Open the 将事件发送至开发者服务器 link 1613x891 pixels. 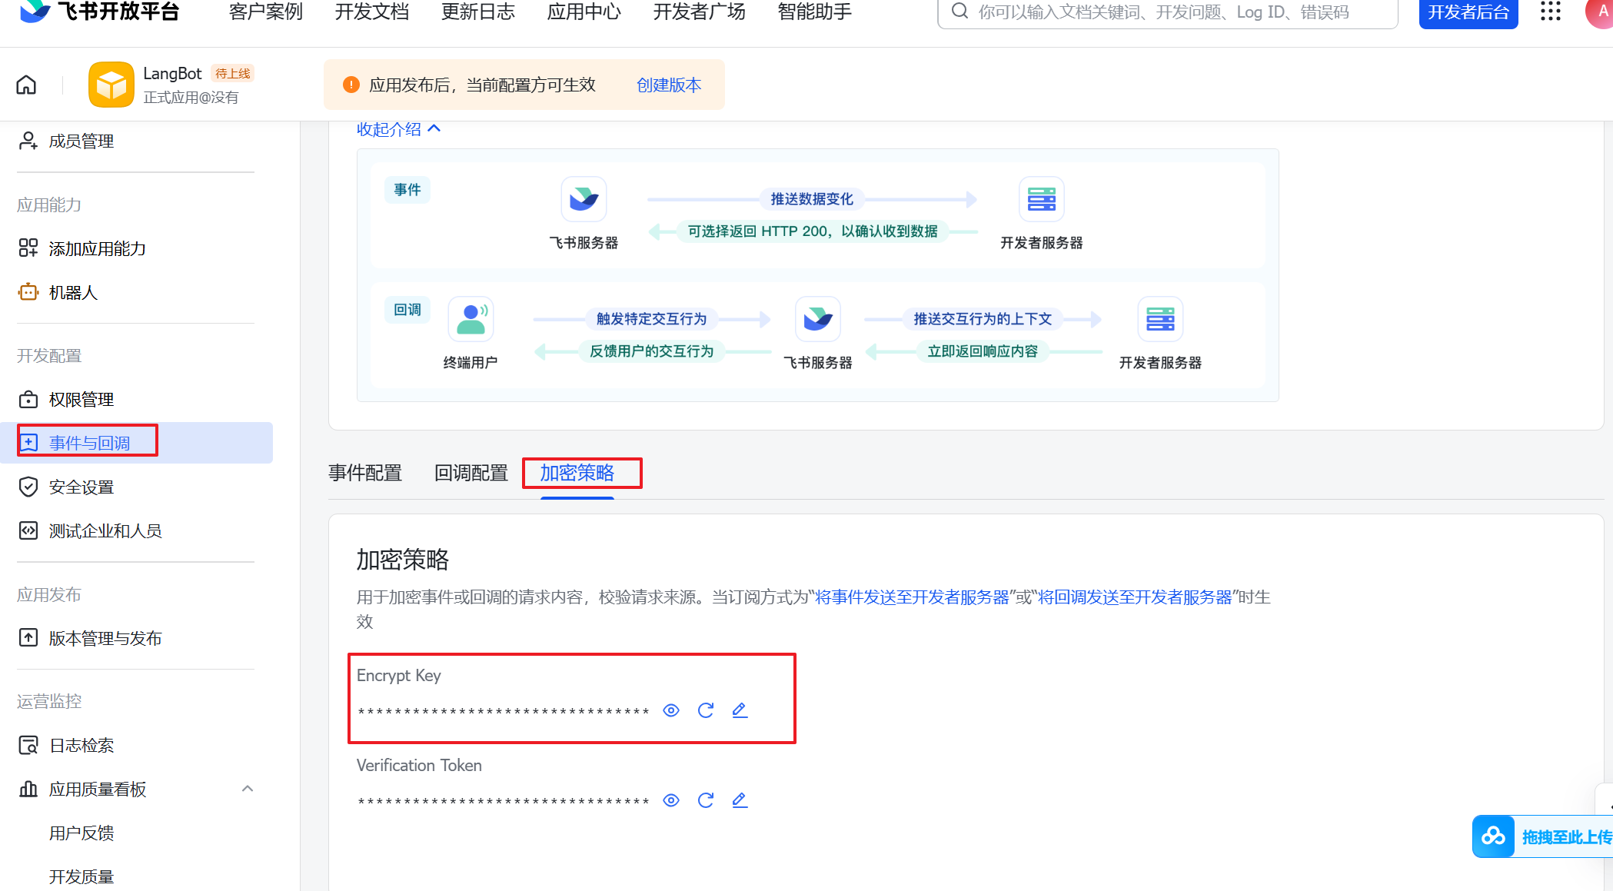(912, 597)
